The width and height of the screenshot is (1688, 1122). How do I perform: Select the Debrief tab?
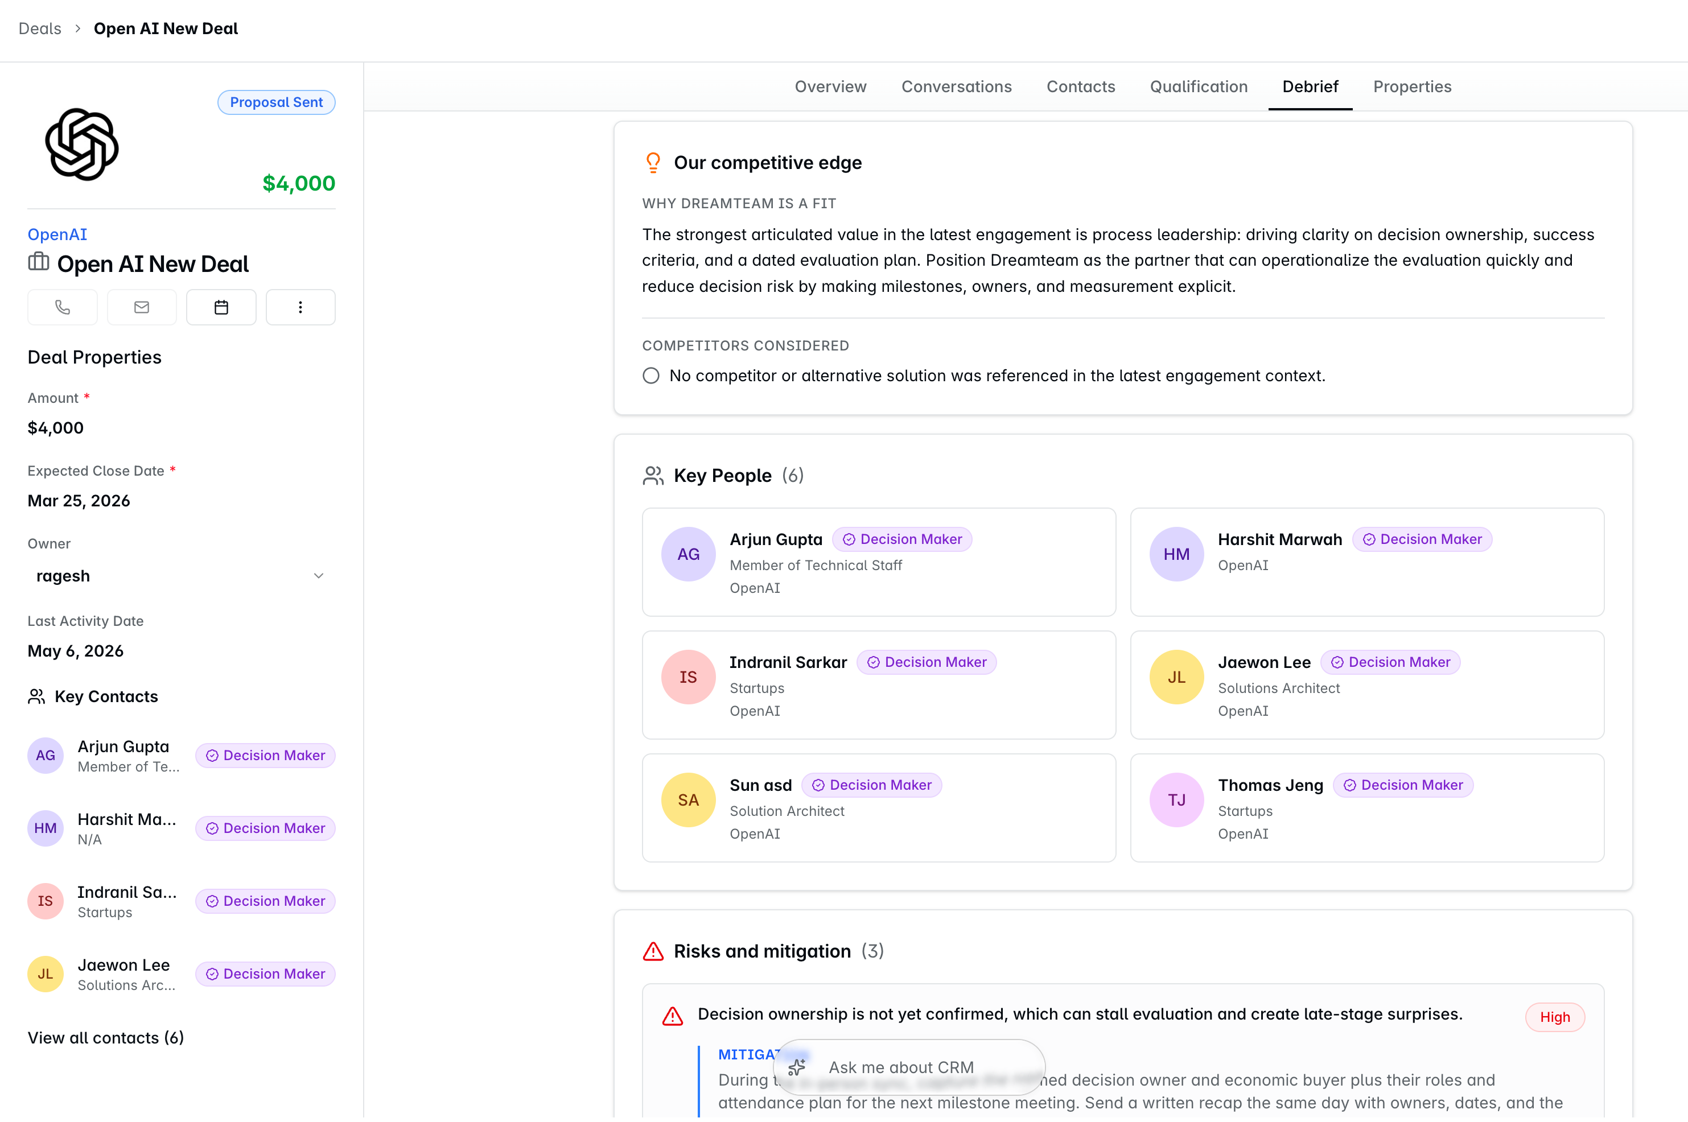pos(1310,86)
